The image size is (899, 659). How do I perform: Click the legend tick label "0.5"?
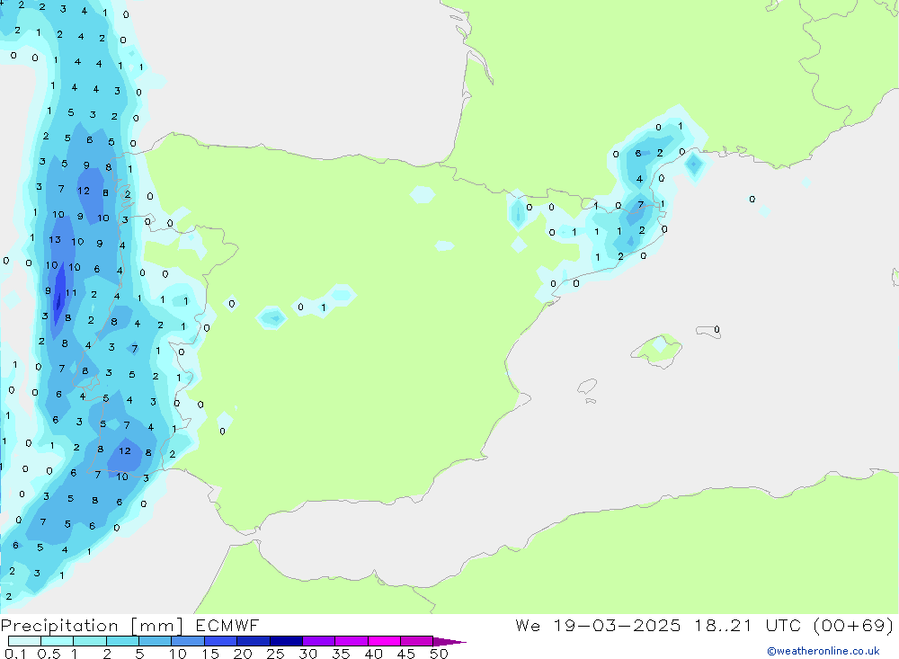click(49, 654)
